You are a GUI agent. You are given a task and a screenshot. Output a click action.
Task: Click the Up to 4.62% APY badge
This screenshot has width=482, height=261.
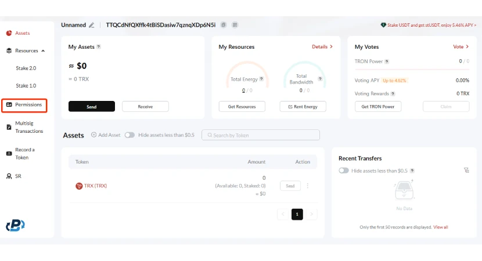coord(394,81)
